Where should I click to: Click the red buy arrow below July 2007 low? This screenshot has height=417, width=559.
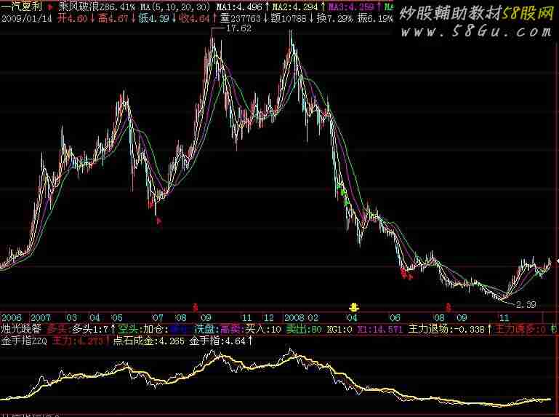159,221
